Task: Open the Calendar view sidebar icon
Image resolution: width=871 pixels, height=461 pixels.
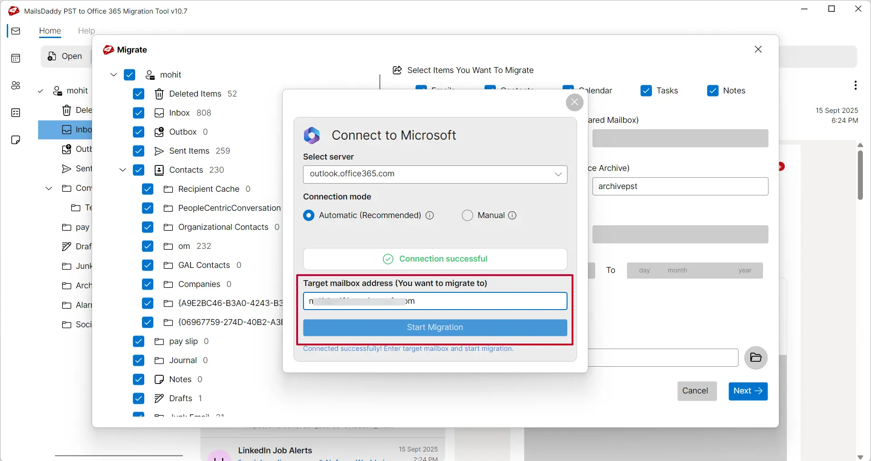Action: coord(16,58)
